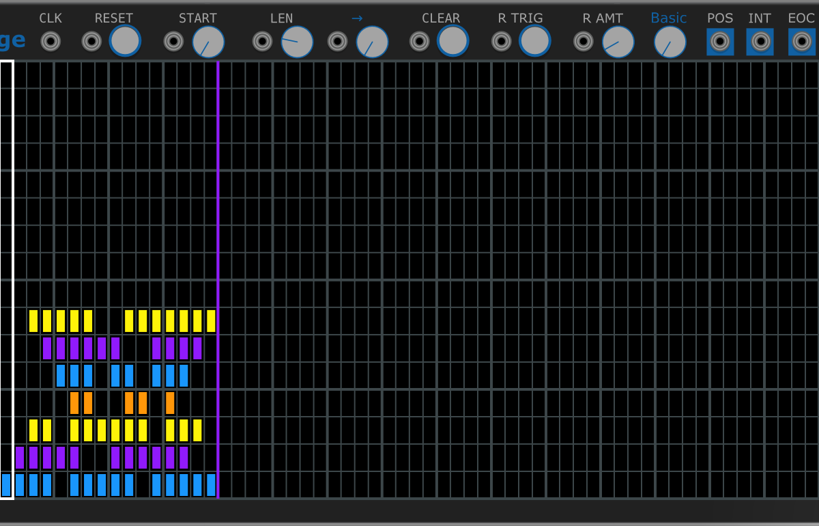The image size is (819, 526).
Task: Click the R AMT input jack
Action: 583,42
